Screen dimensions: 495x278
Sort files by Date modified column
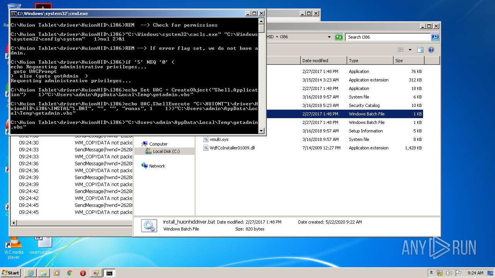(324, 61)
